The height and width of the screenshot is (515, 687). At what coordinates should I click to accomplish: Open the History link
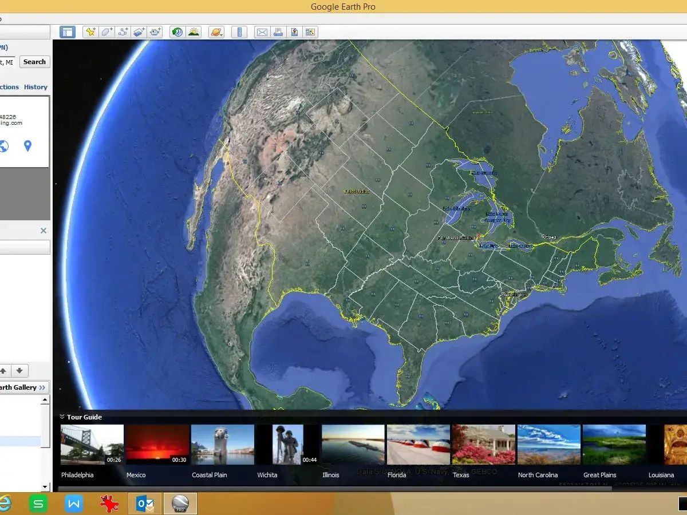tap(35, 87)
